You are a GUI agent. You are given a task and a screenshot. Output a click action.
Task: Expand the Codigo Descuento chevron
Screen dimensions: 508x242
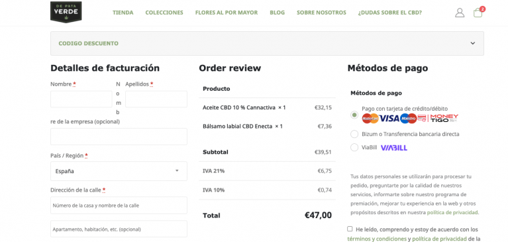coord(473,44)
